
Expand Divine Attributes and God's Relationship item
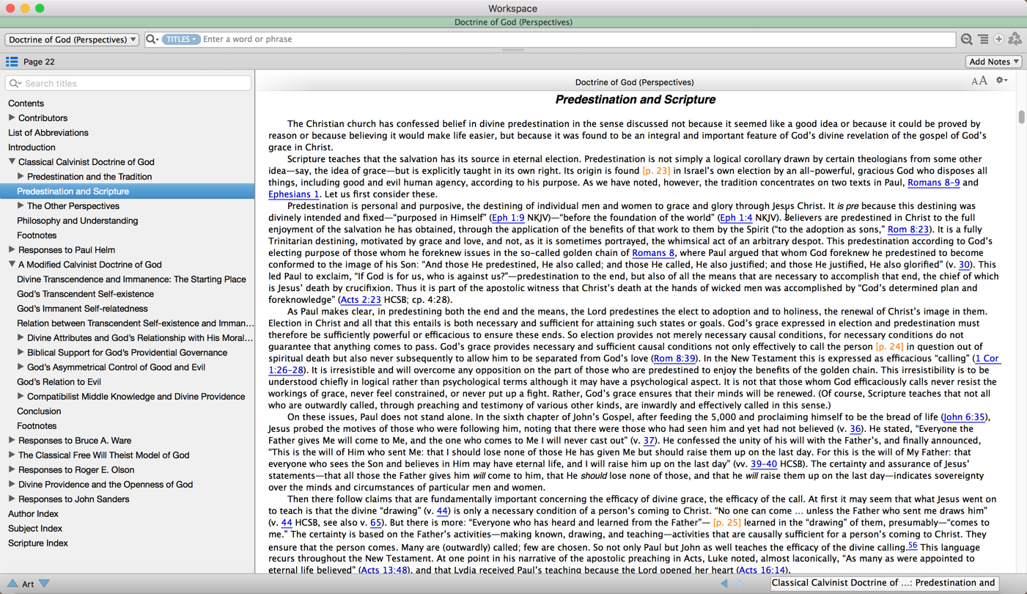pyautogui.click(x=21, y=337)
